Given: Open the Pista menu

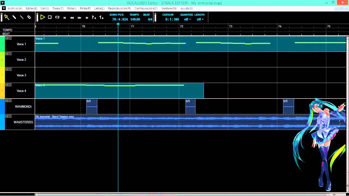Looking at the screenshot, I should click(x=72, y=8).
